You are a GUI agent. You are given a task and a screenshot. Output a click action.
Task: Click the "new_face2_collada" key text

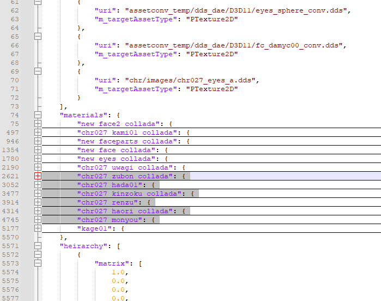[x=118, y=124]
